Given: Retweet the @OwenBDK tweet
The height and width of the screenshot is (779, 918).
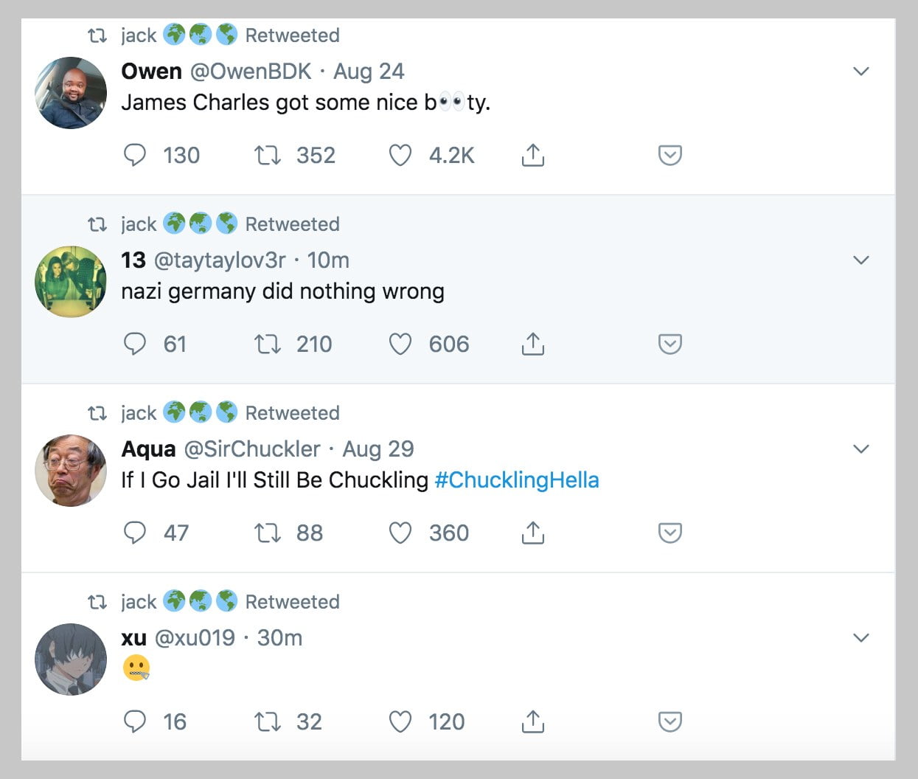Looking at the screenshot, I should 268,155.
